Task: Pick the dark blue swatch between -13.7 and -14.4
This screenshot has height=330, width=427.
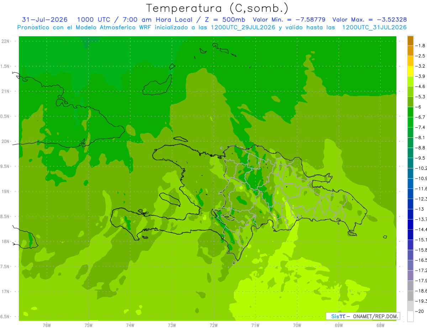Action: [x=410, y=224]
